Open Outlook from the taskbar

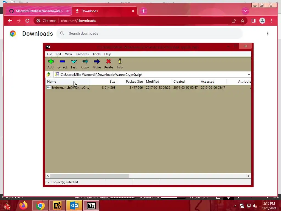click(x=74, y=206)
